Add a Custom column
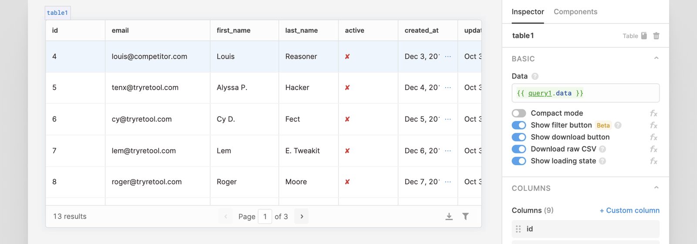Screen dimensions: 697x244 point(629,210)
